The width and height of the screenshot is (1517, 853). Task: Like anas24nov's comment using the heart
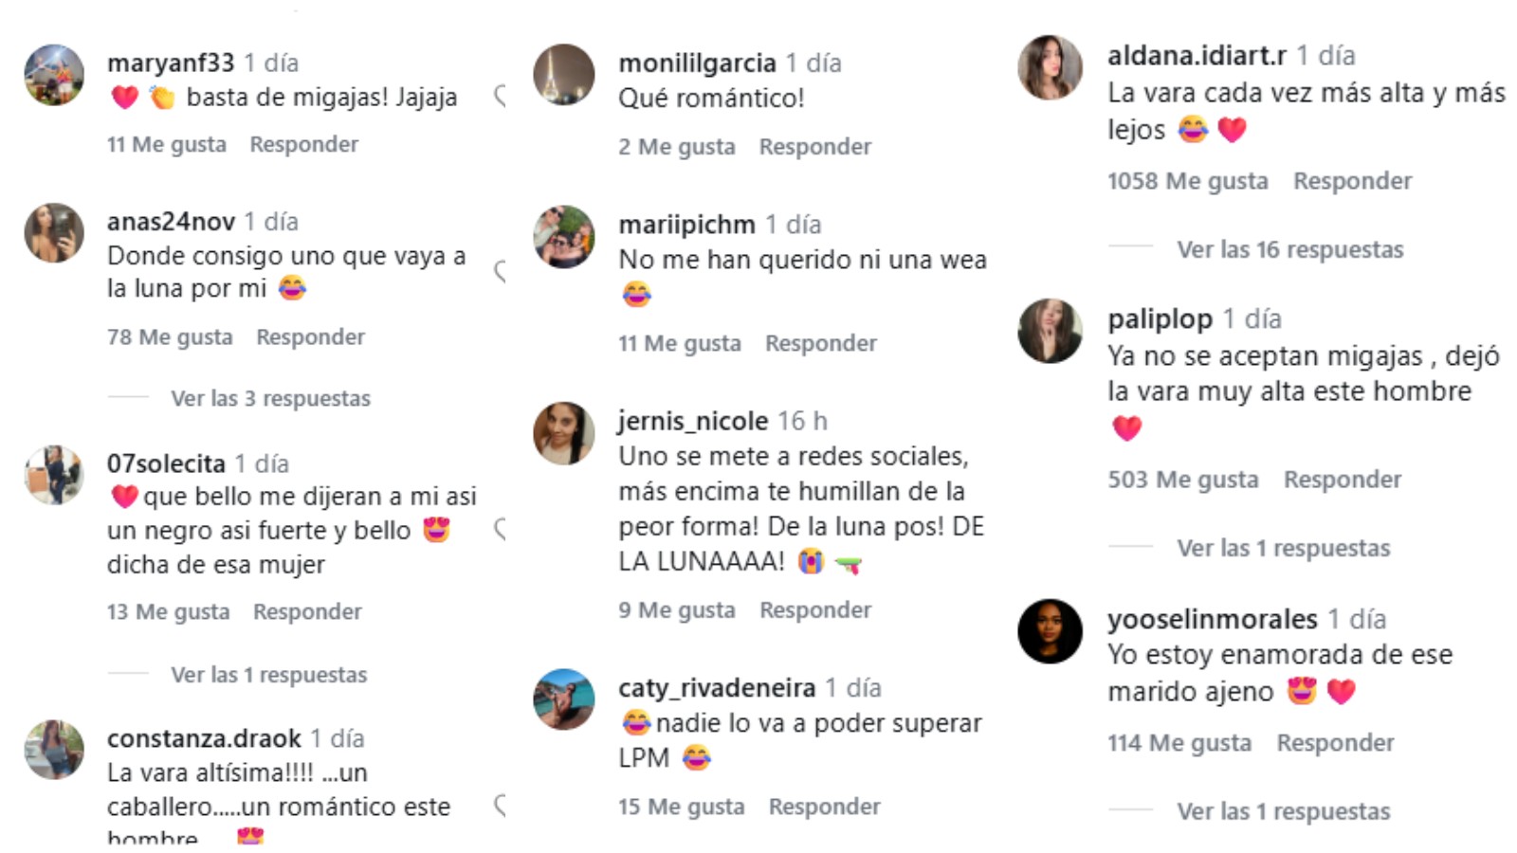tap(500, 273)
